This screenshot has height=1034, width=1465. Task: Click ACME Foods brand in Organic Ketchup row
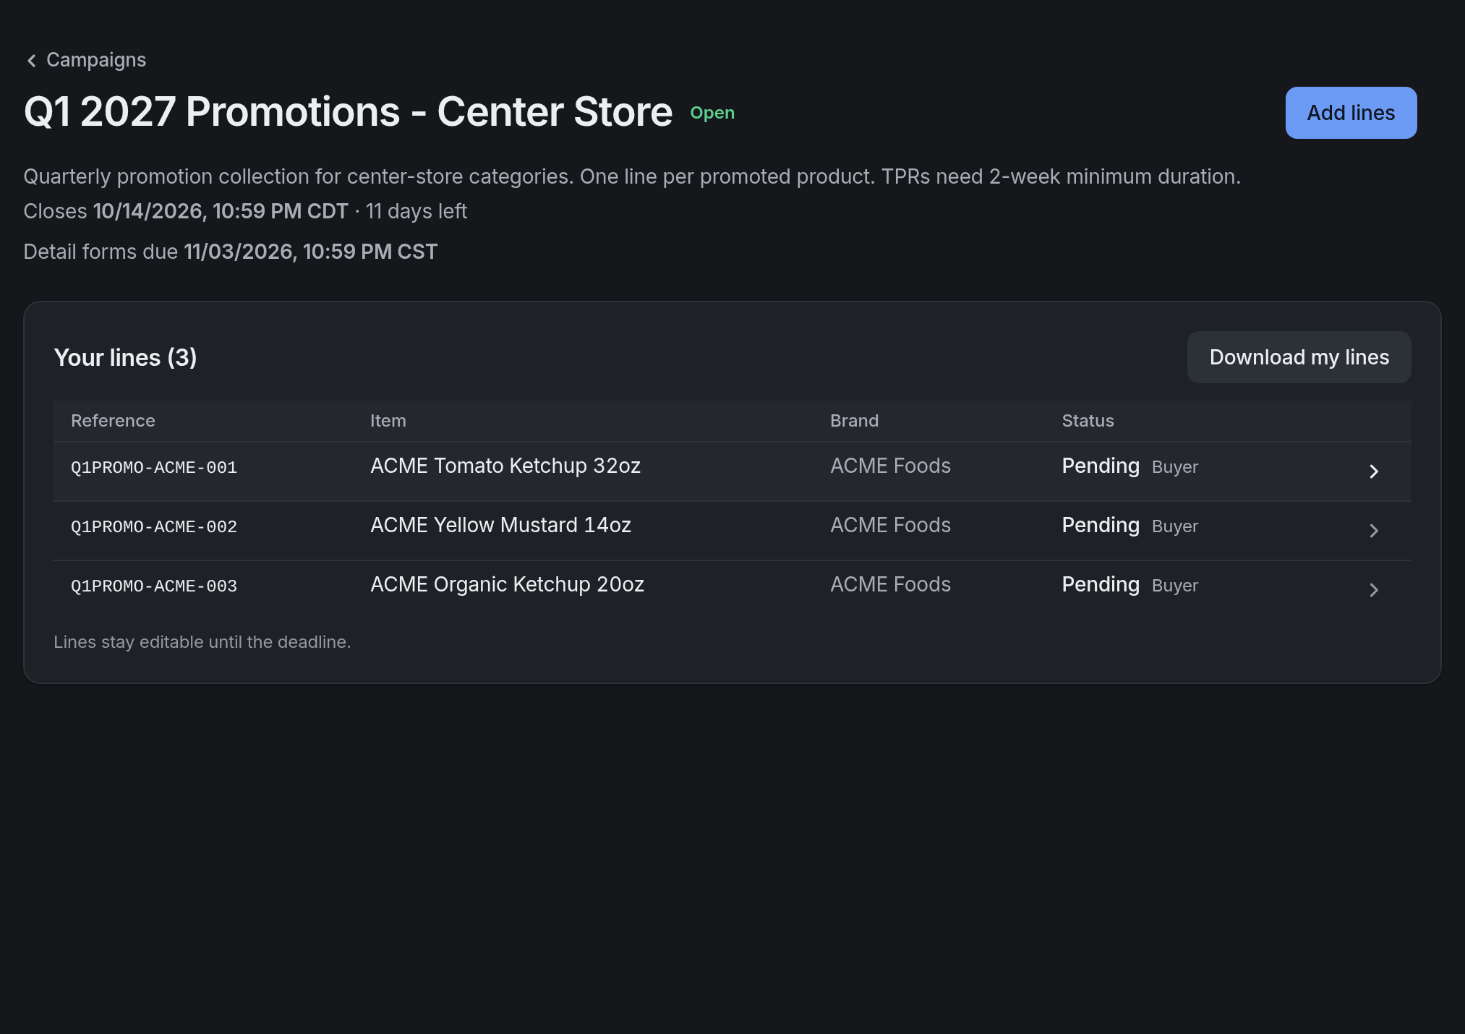coord(890,584)
